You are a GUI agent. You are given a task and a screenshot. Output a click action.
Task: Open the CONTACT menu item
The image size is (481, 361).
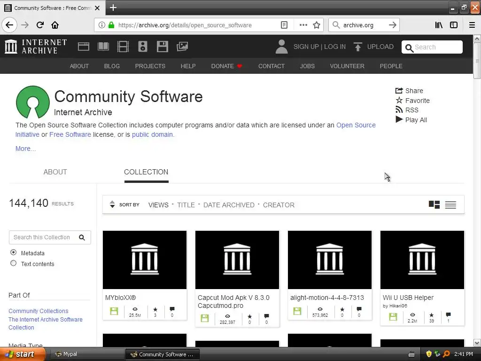(271, 66)
